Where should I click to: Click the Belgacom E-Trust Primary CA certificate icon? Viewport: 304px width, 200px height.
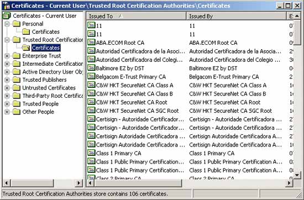click(91, 76)
